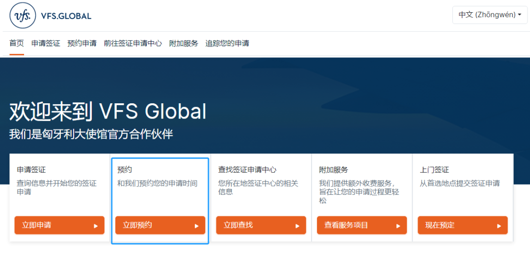Open the 申请签证 navigation tab
This screenshot has width=530, height=256.
(x=46, y=44)
